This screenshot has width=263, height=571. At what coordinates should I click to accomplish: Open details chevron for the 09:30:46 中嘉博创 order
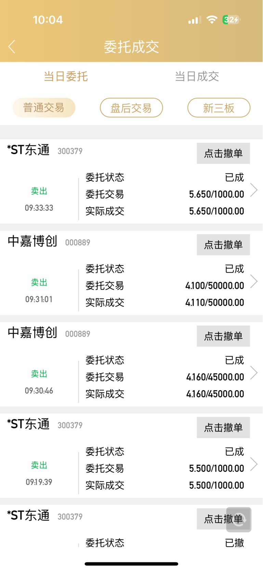(x=254, y=373)
